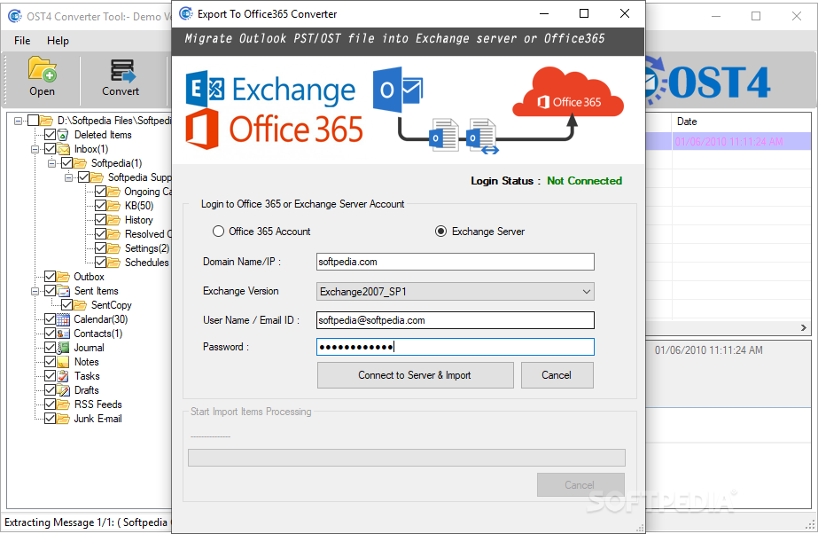Click the horizontal scrollbar right arrow in the message list
The image size is (818, 534).
[x=804, y=328]
